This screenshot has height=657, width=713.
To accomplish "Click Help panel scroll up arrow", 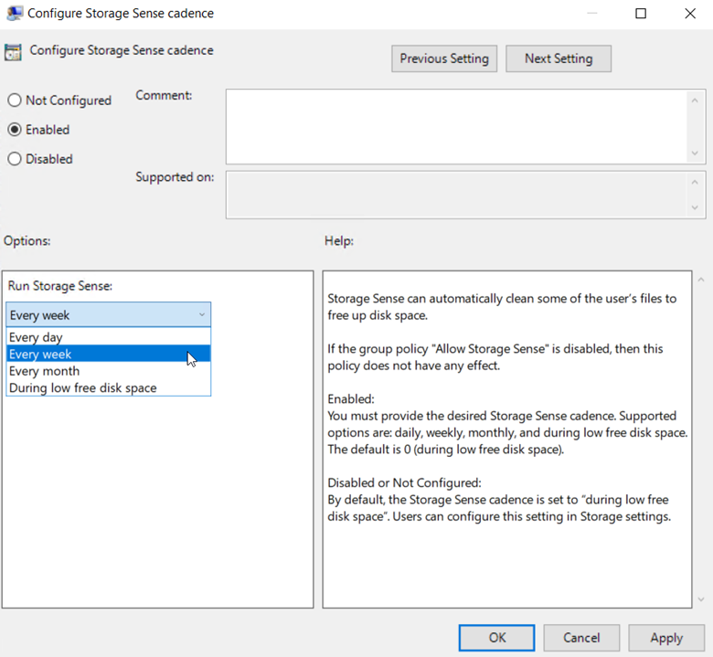I will [701, 281].
